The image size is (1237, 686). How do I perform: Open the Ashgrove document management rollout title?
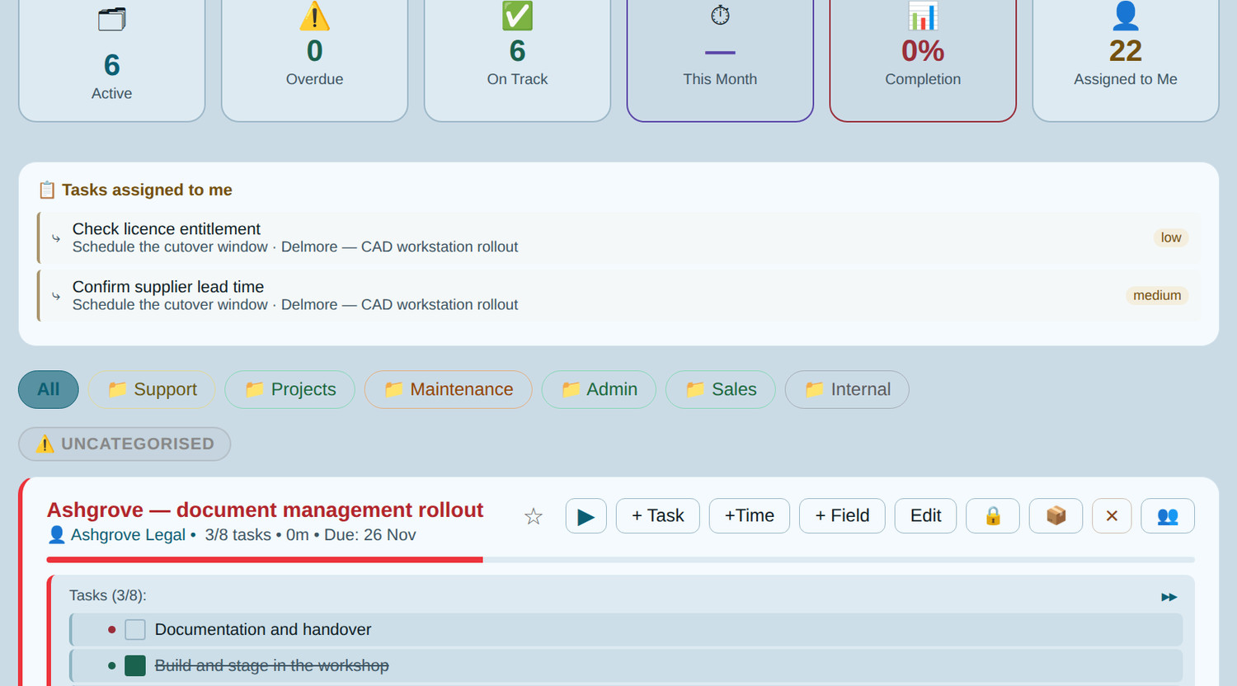point(265,510)
